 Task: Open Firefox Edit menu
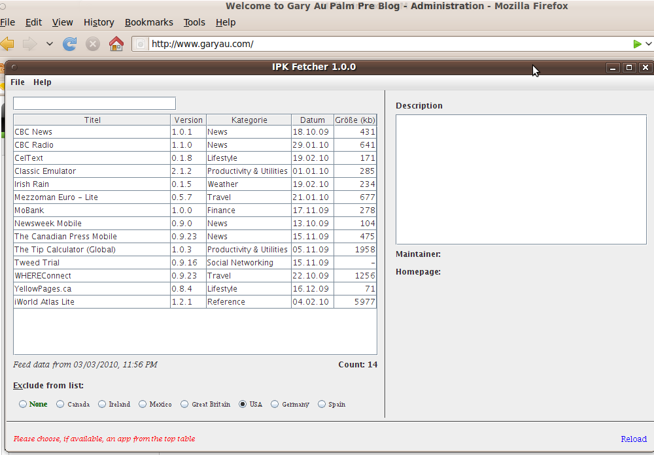click(33, 22)
